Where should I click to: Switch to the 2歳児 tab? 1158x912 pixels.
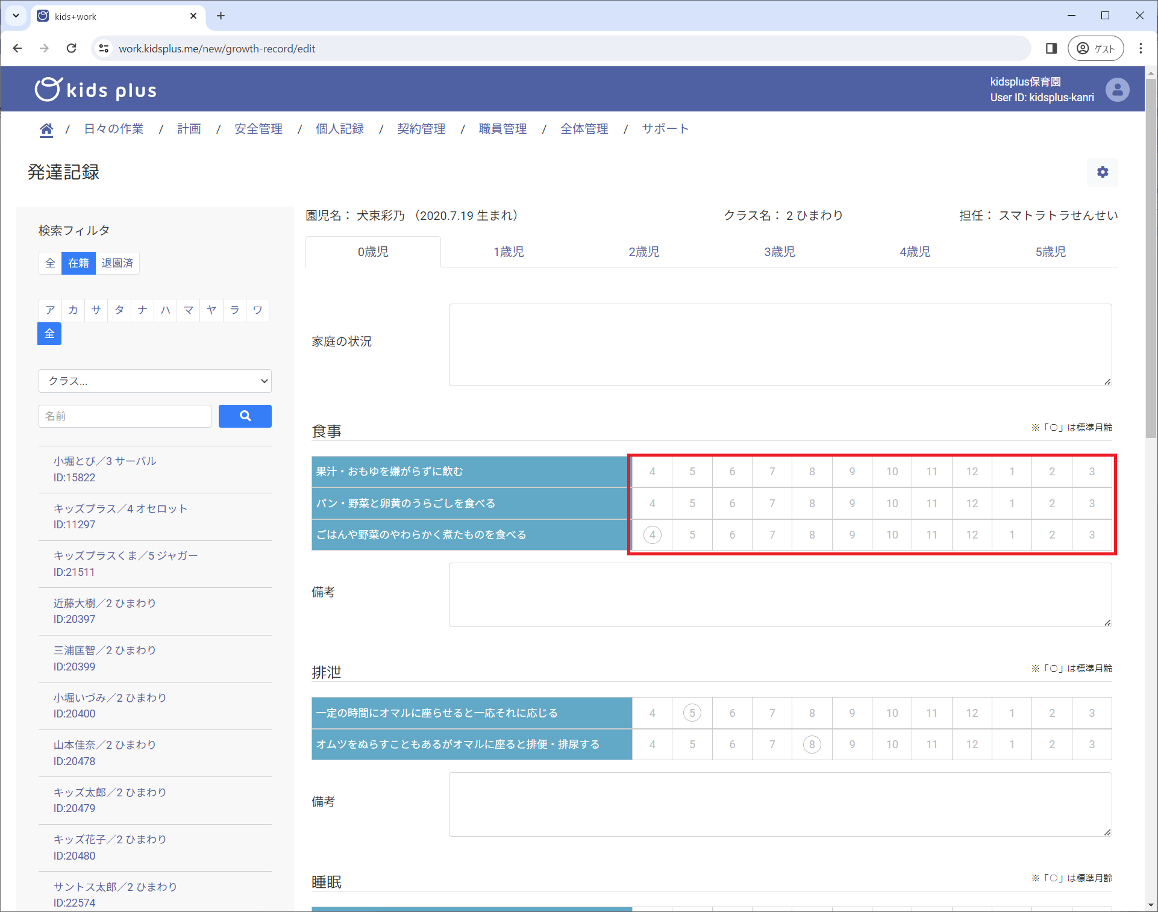click(644, 252)
